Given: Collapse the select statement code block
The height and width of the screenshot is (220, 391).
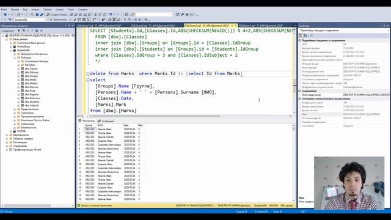Looking at the screenshot, I should (88, 80).
